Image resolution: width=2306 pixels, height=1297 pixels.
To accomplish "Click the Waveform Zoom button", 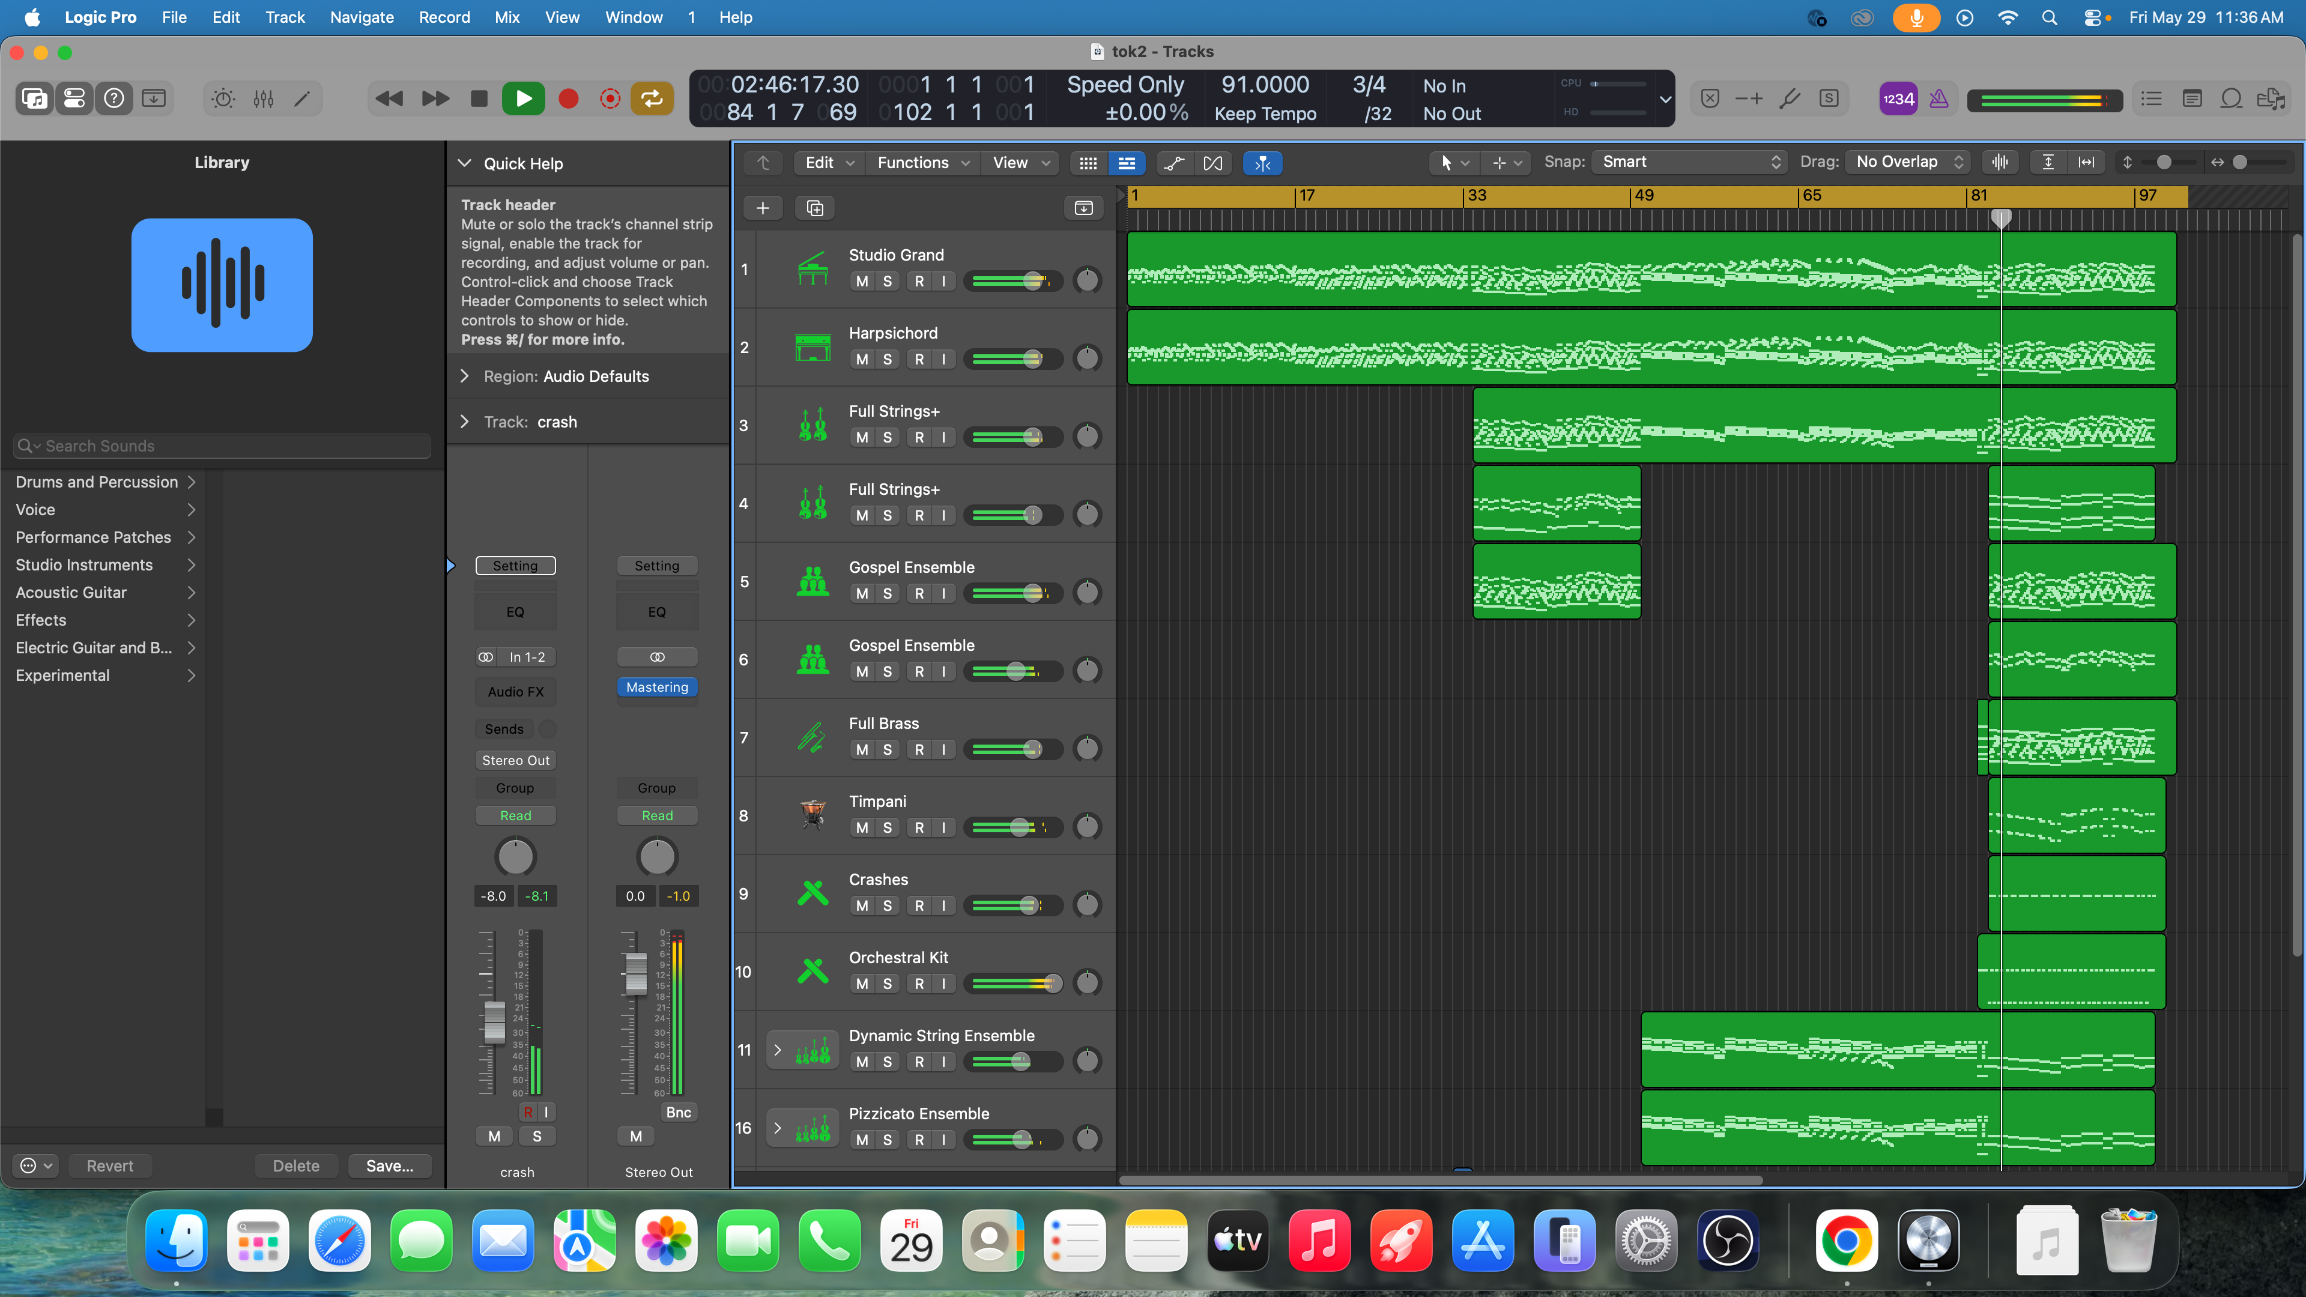I will point(2000,162).
